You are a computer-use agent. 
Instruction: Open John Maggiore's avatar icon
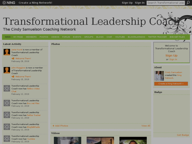[x=7, y=70]
